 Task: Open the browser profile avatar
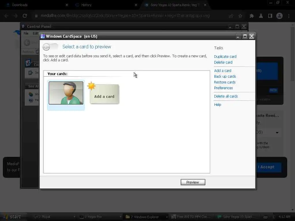(279, 16)
